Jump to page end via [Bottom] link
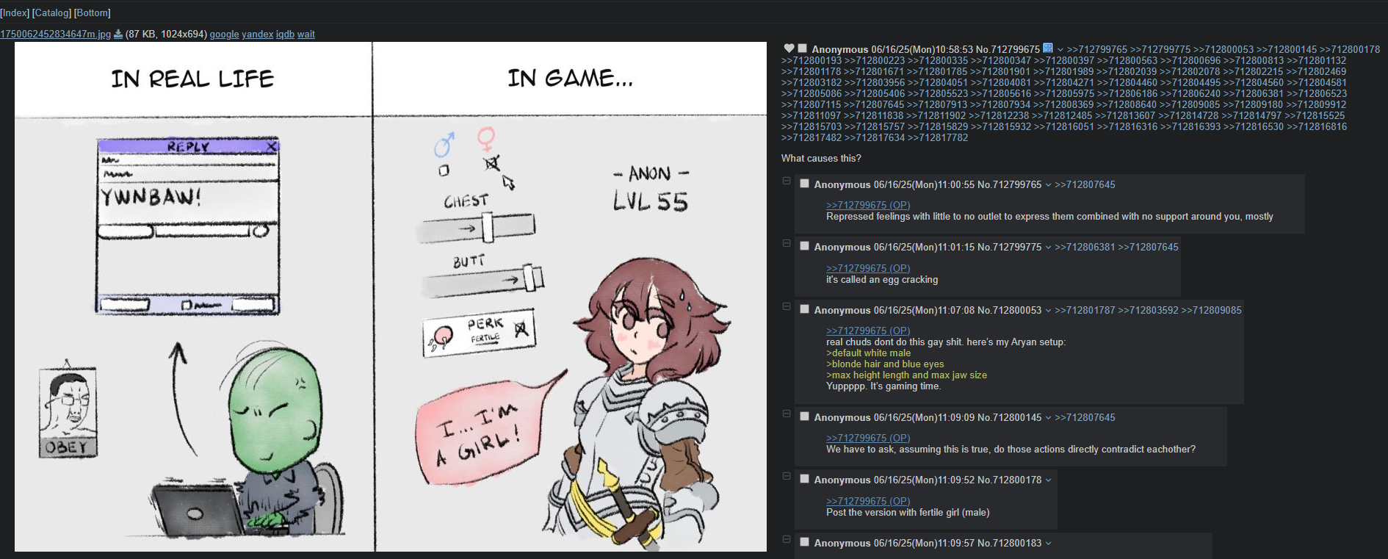The image size is (1388, 559). [x=93, y=13]
